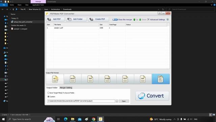
Task: Expand the Explorer ribbon chevron
Action: 212,5
